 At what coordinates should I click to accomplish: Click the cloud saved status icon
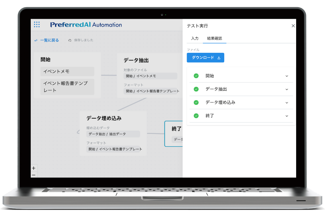point(70,41)
